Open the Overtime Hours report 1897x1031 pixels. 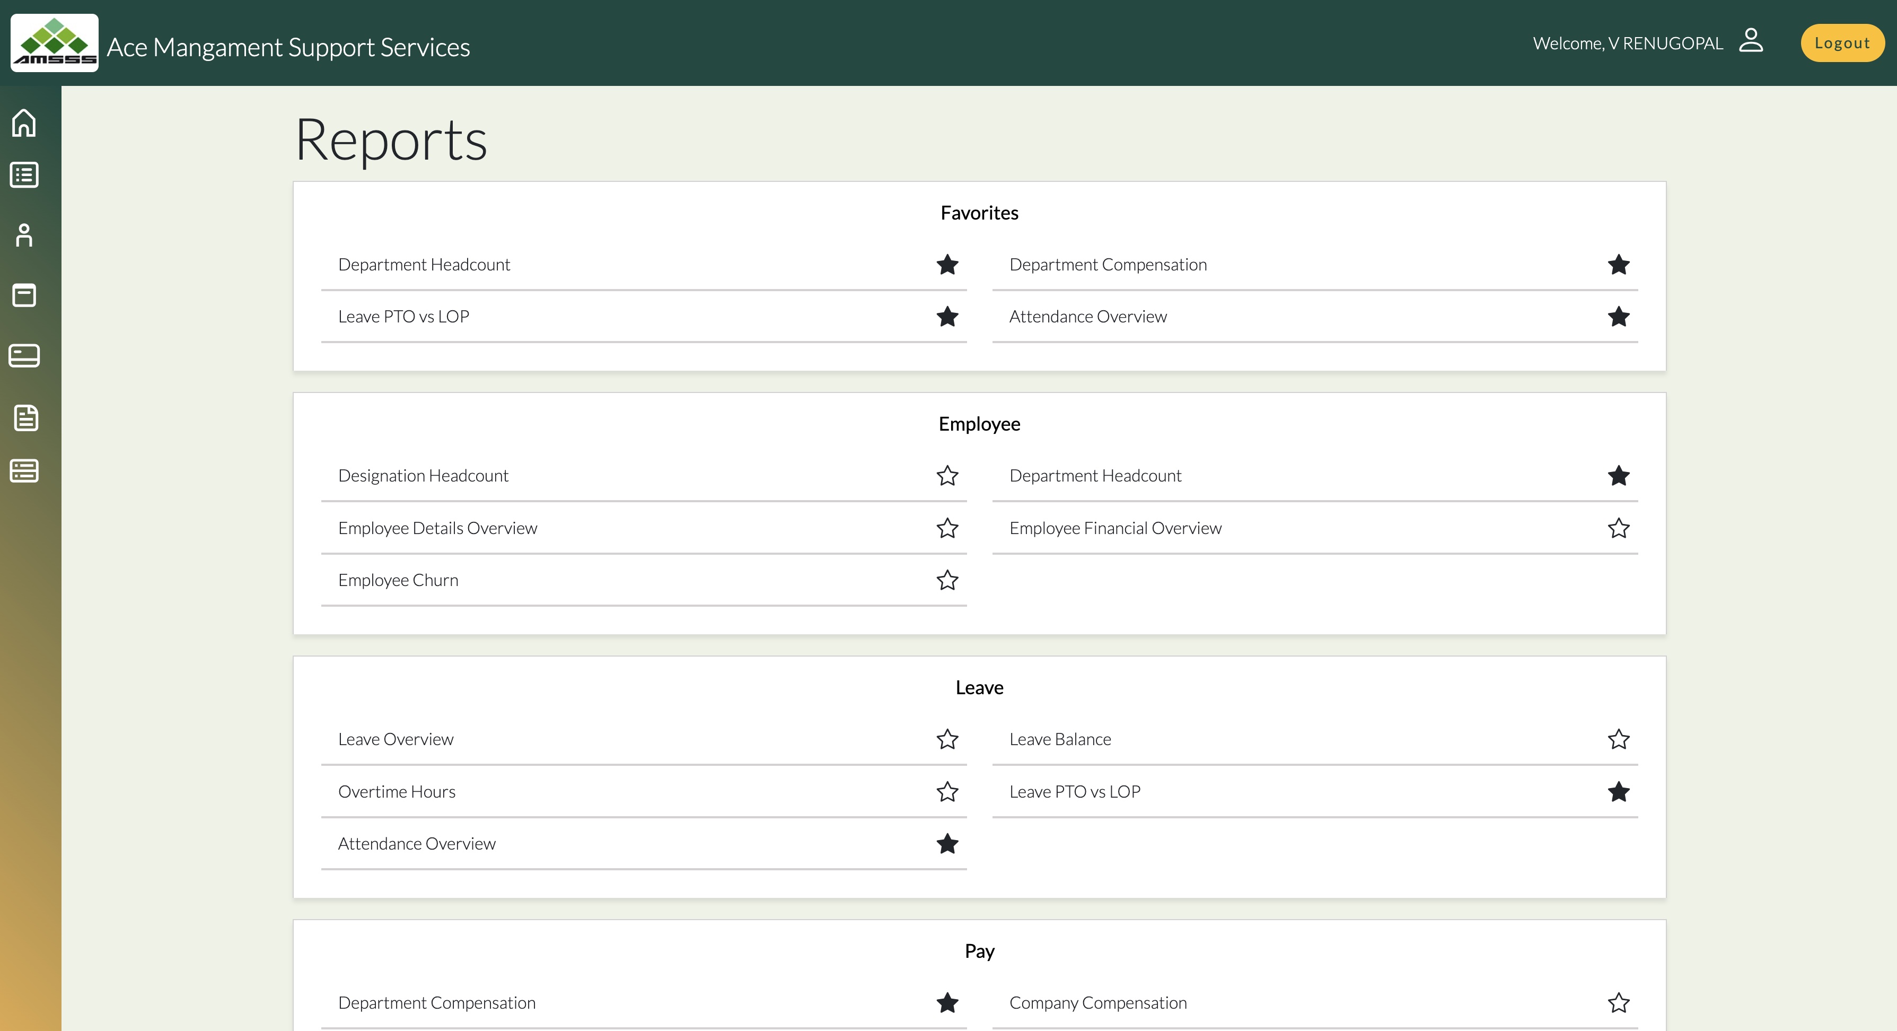tap(396, 792)
